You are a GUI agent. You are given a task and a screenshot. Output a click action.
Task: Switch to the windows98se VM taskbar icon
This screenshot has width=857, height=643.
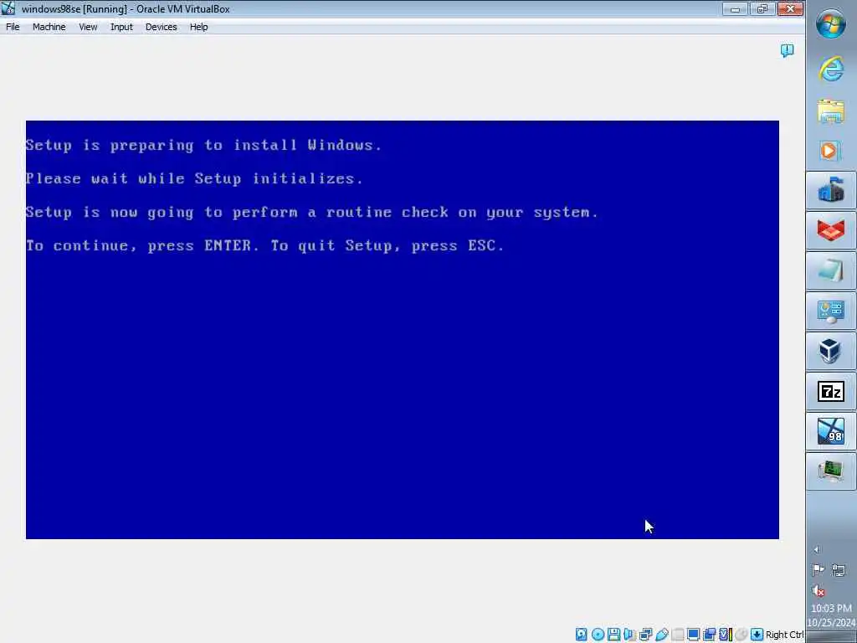[x=831, y=431]
